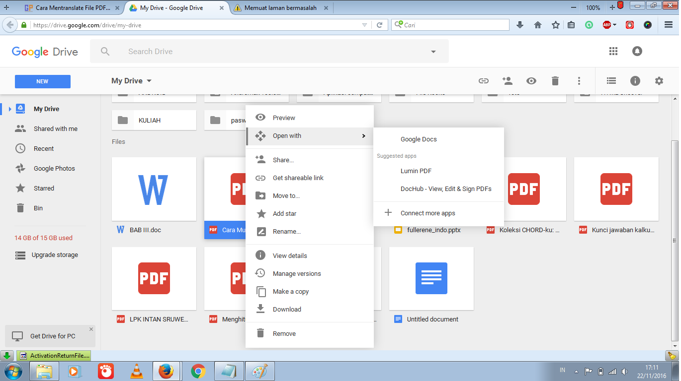Select My Drive in the sidebar
The width and height of the screenshot is (681, 381).
click(x=46, y=109)
